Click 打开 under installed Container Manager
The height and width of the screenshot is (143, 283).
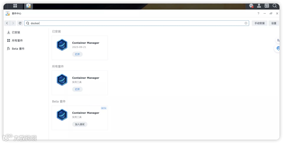click(x=77, y=54)
